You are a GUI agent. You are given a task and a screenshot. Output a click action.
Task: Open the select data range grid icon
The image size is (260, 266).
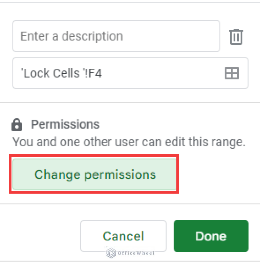coord(232,73)
